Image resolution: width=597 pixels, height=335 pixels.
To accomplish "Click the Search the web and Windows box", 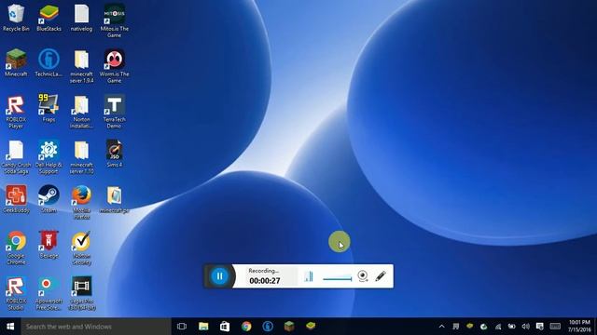I will [96, 327].
